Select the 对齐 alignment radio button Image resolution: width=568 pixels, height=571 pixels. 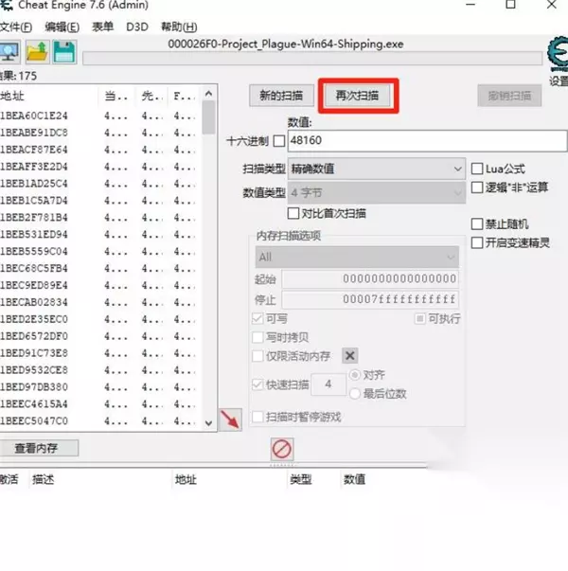(x=355, y=375)
